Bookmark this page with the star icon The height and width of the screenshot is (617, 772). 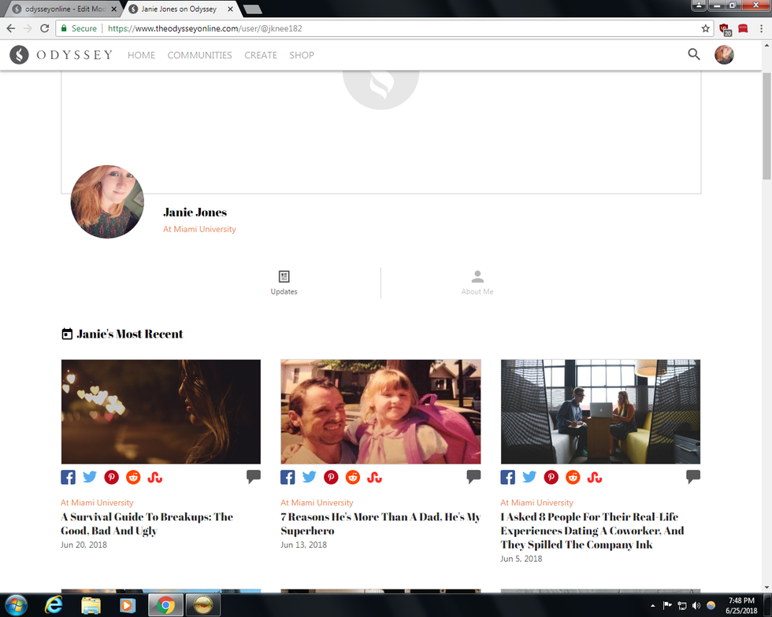(706, 28)
